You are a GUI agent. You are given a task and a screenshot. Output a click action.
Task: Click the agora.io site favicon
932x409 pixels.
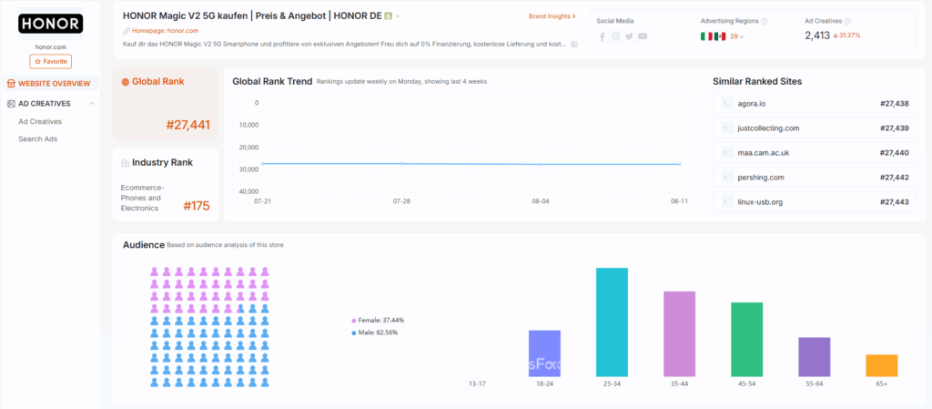pyautogui.click(x=727, y=104)
